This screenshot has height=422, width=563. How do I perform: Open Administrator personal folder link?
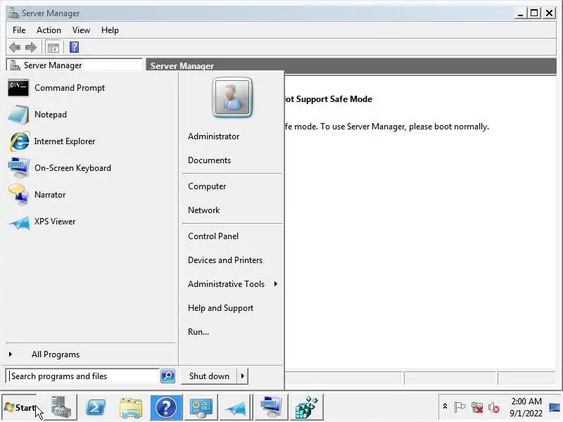point(214,136)
